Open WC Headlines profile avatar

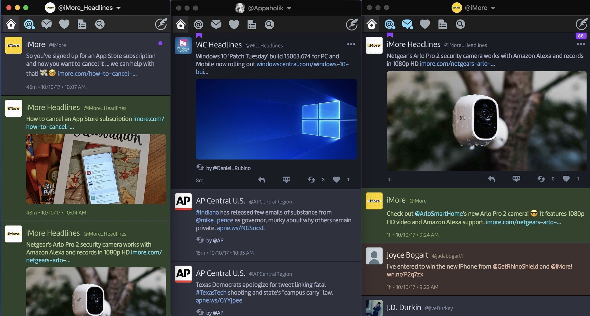183,46
